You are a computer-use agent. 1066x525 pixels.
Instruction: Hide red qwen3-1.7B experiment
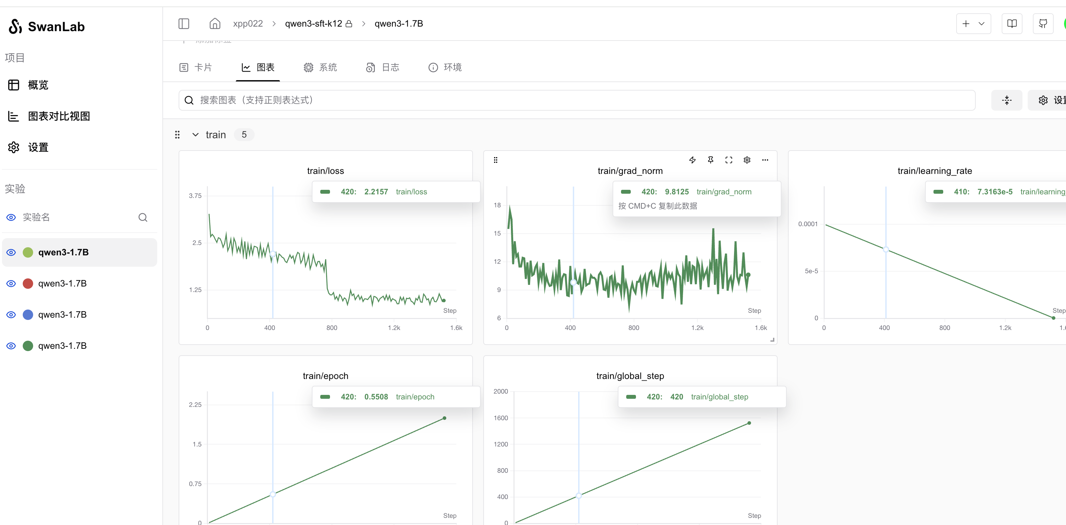pyautogui.click(x=11, y=284)
